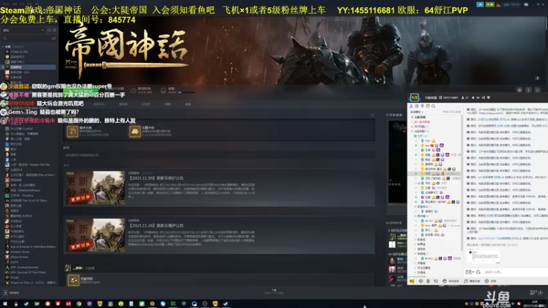This screenshot has height=308, width=548.
Task: Click the red 64 icon on taskbar
Action: [68, 304]
